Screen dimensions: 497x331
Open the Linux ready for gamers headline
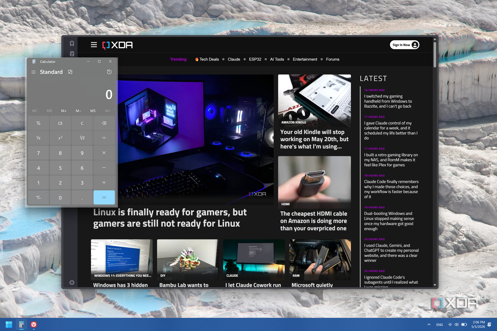click(170, 218)
